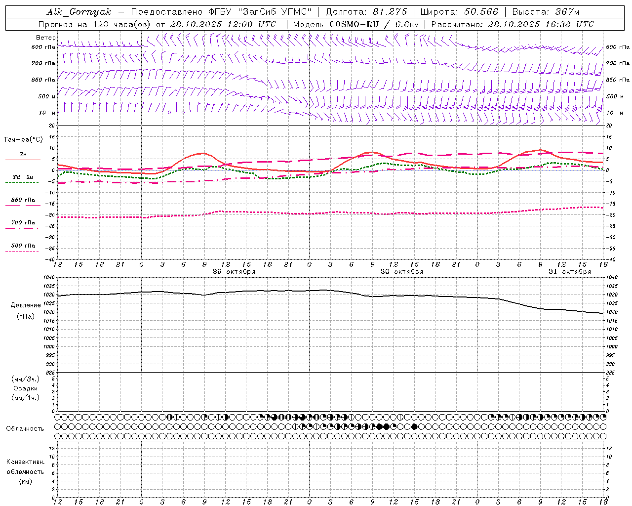The height and width of the screenshot is (506, 632).
Task: Click the '30 октября' date label
Action: point(402,272)
